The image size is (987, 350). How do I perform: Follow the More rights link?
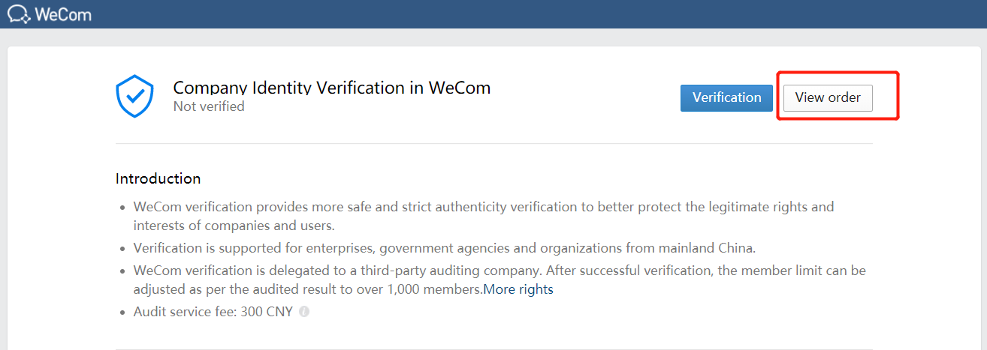[518, 289]
